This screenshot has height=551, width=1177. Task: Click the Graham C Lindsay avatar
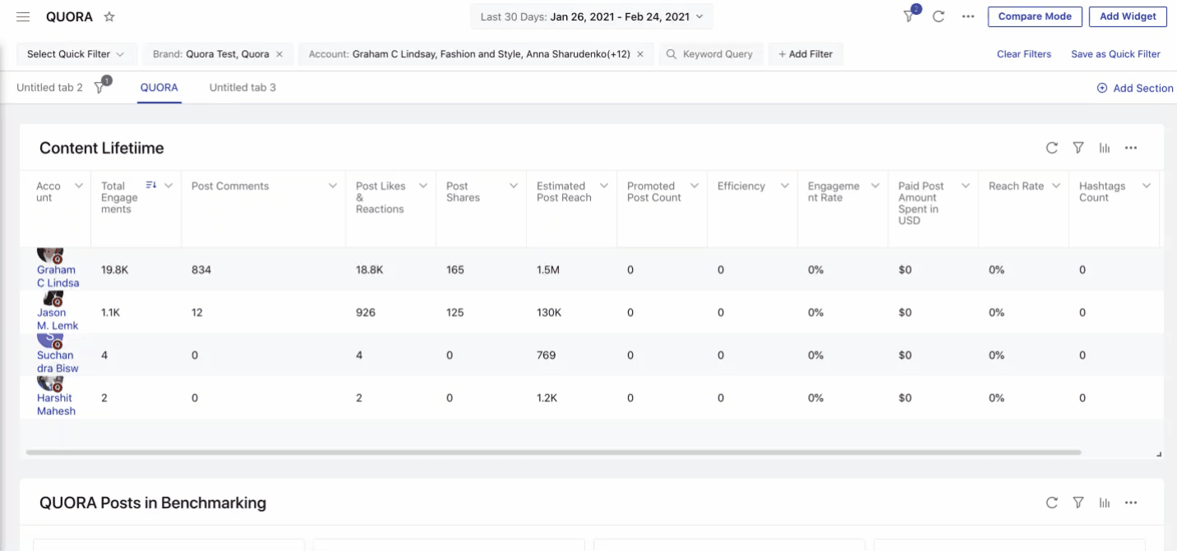click(x=52, y=255)
